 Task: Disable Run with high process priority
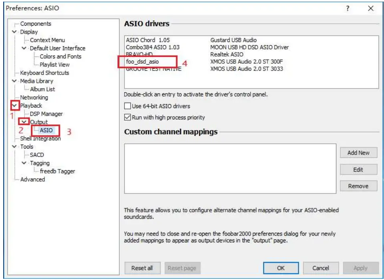coord(128,118)
